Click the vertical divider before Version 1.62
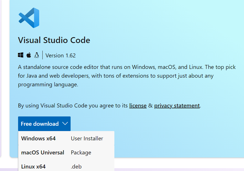Image resolution: width=244 pixels, height=171 pixels. (42, 55)
